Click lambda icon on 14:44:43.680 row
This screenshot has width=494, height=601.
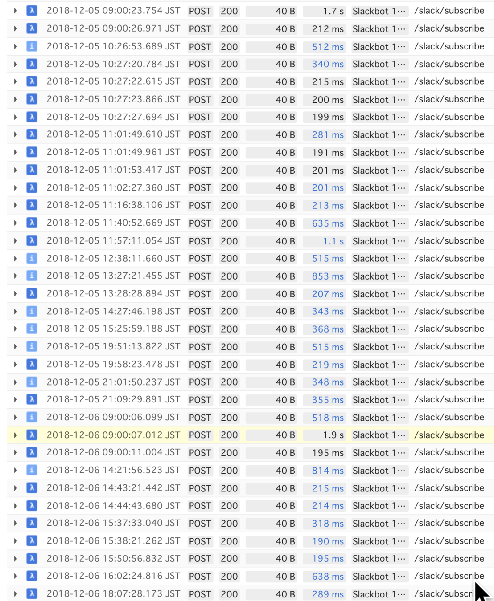(x=32, y=506)
